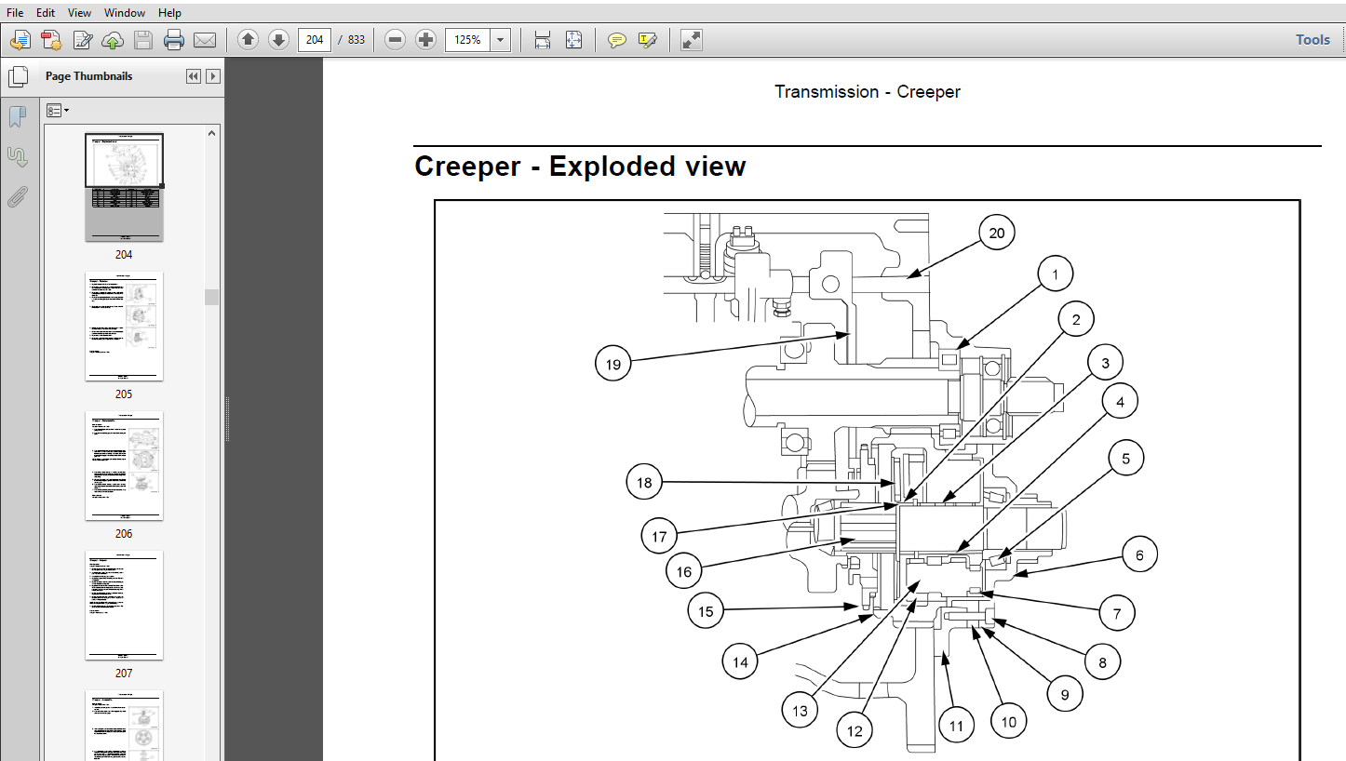Click the cloud upload icon
This screenshot has width=1346, height=761.
tap(113, 40)
